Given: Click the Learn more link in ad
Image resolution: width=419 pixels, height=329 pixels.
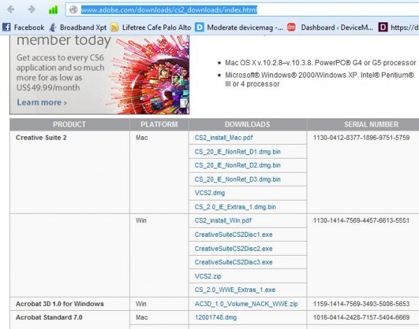Looking at the screenshot, I should 42,103.
